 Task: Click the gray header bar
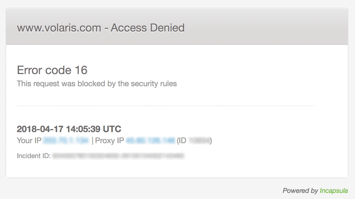[x=177, y=26]
